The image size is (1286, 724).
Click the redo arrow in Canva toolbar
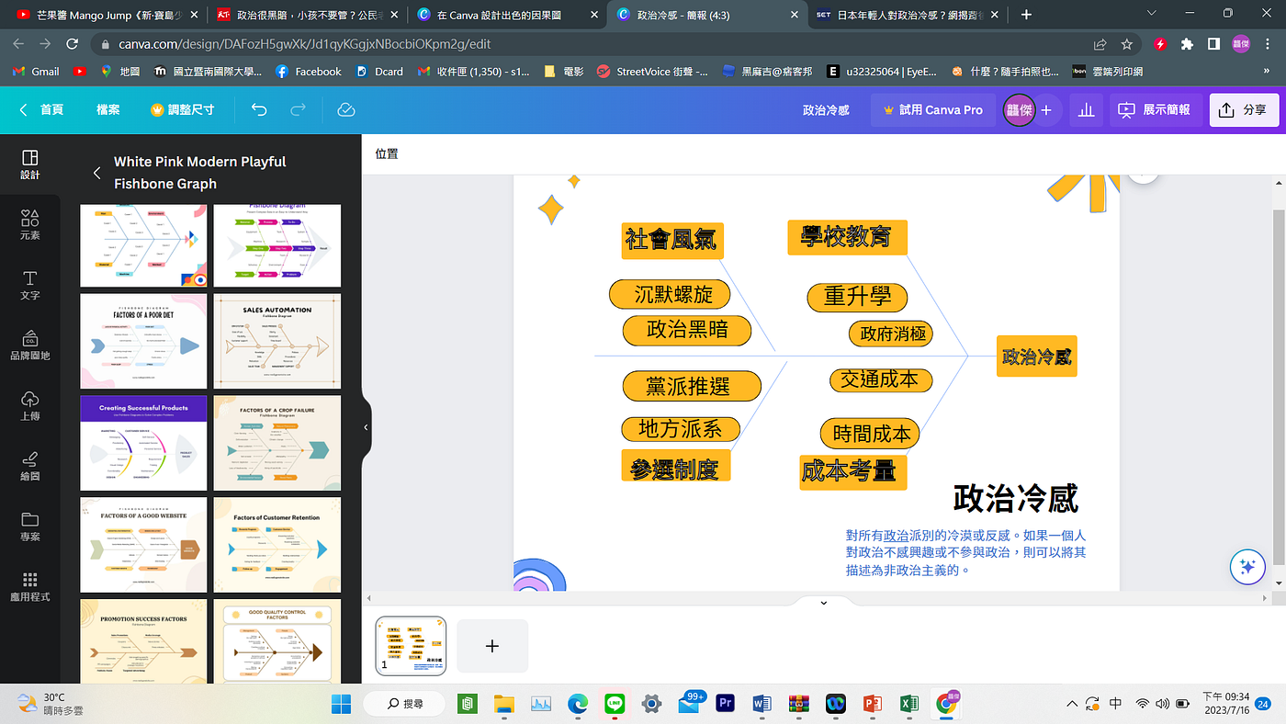298,109
